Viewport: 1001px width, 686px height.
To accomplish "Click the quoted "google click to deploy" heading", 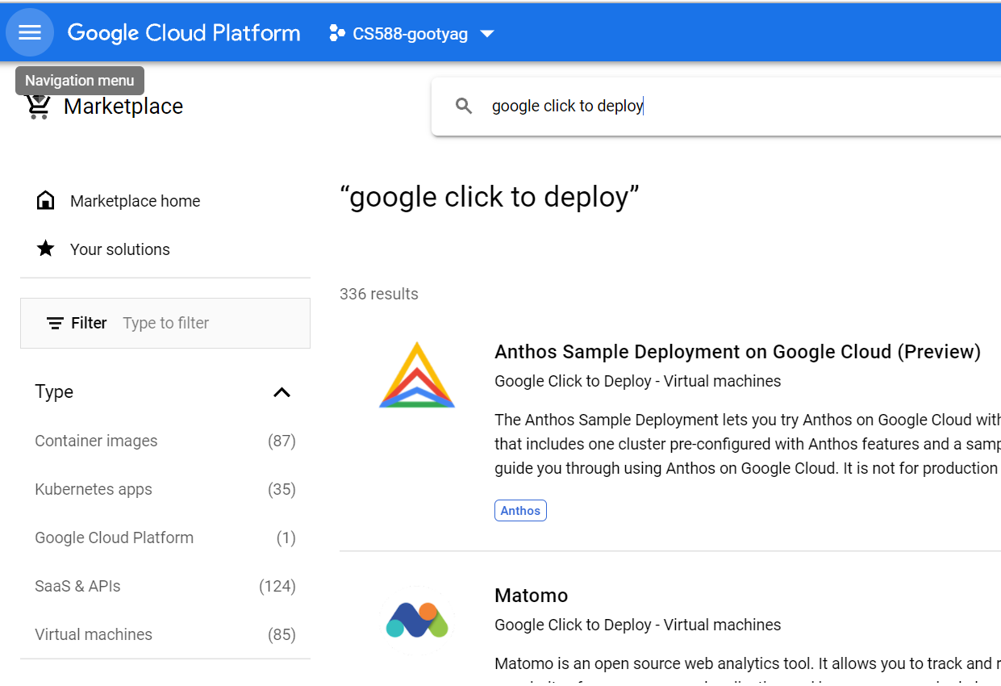I will point(490,197).
